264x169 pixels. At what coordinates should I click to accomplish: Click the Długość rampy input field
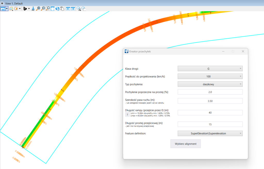click(210, 113)
